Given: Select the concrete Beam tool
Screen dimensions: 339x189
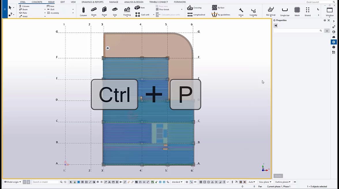Looking at the screenshot, I should pyautogui.click(x=94, y=11).
